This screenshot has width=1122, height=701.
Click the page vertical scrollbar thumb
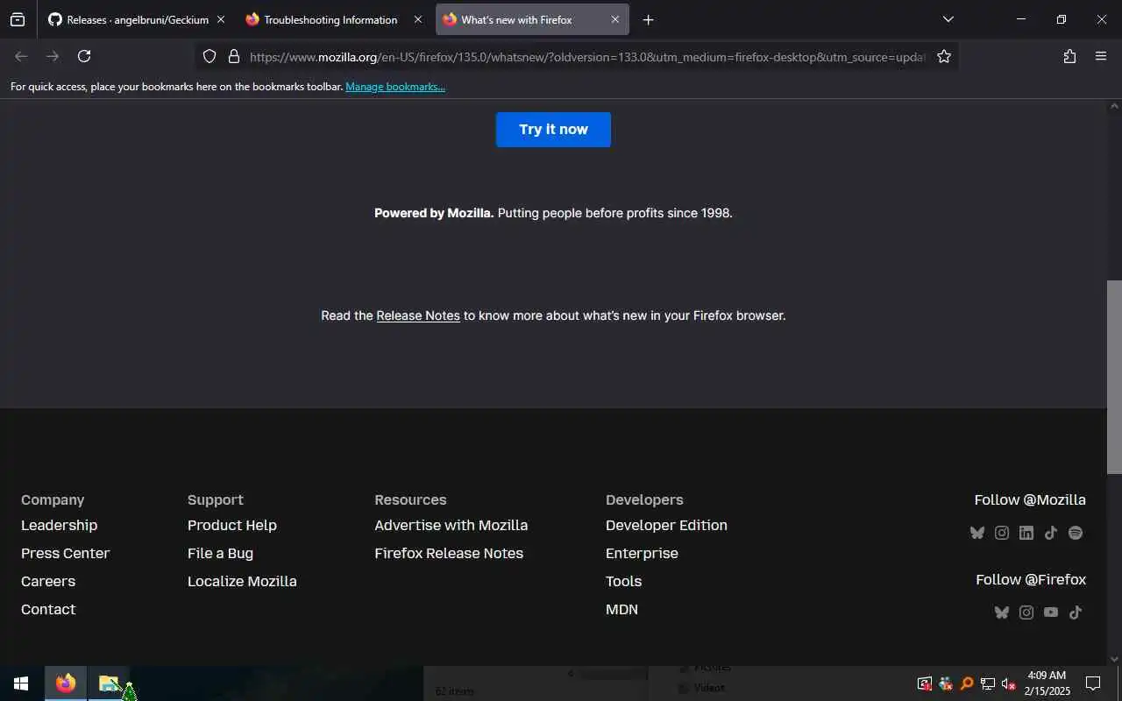coord(1114,377)
